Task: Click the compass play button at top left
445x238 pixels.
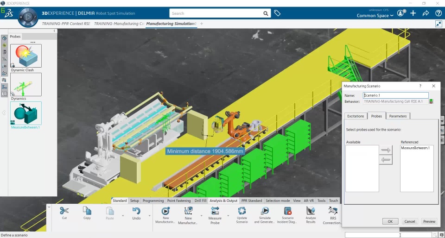Action: tap(28, 17)
